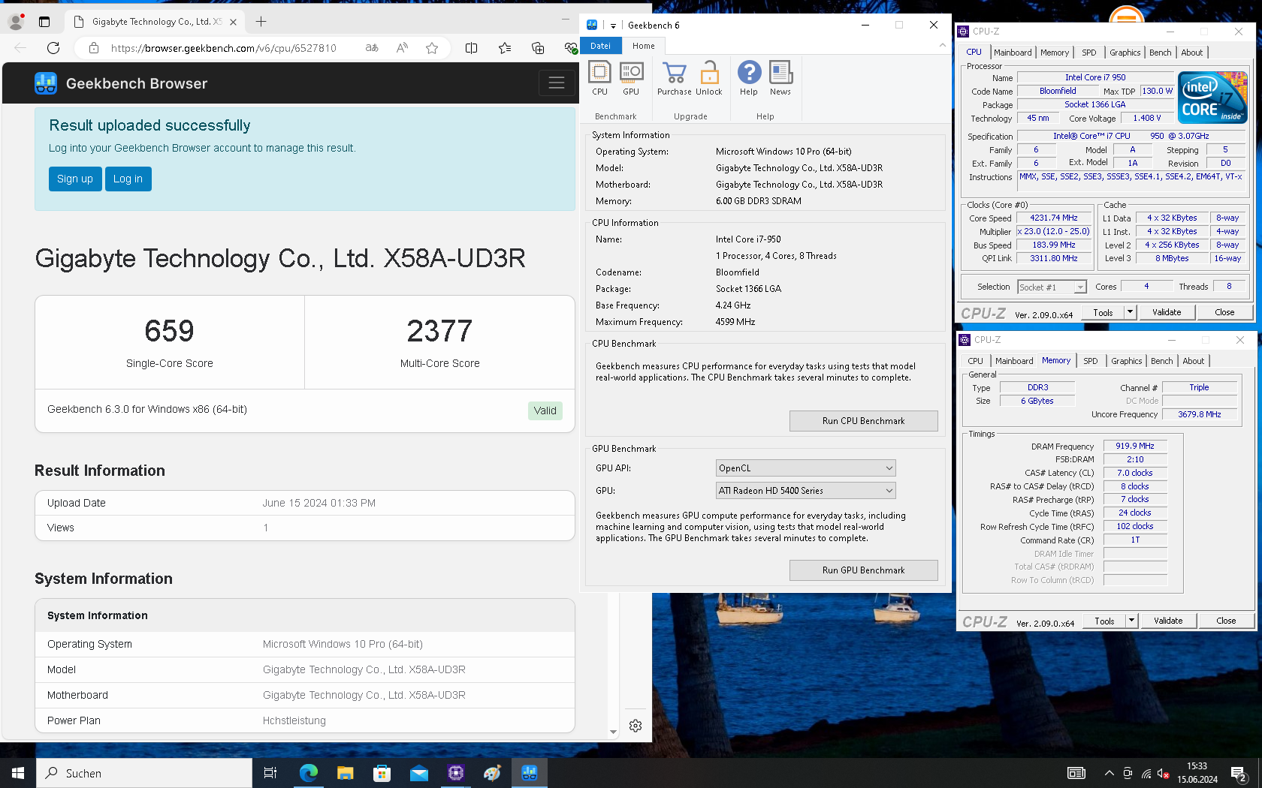The width and height of the screenshot is (1262, 788).
Task: Open the notification center icon in the taskbar
Action: tap(1239, 773)
